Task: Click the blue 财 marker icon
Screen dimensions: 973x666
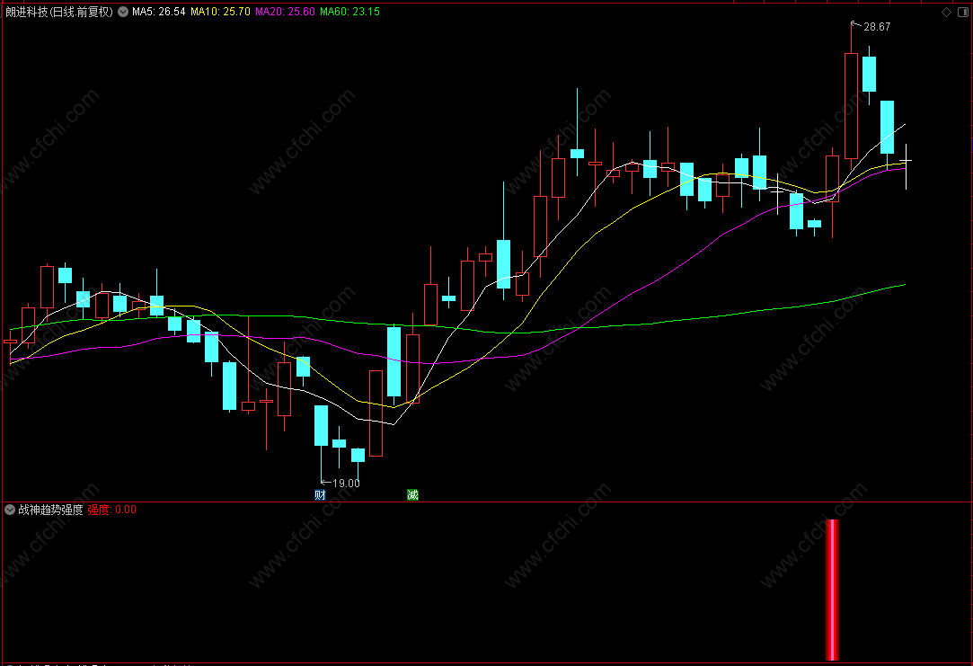Action: click(x=320, y=494)
